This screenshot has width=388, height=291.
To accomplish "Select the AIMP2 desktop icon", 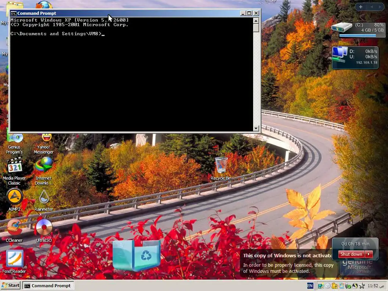I will click(14, 200).
